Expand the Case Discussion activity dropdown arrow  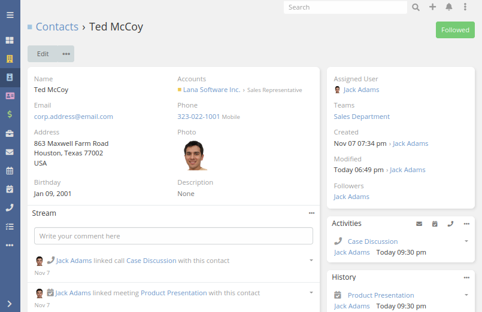point(466,241)
